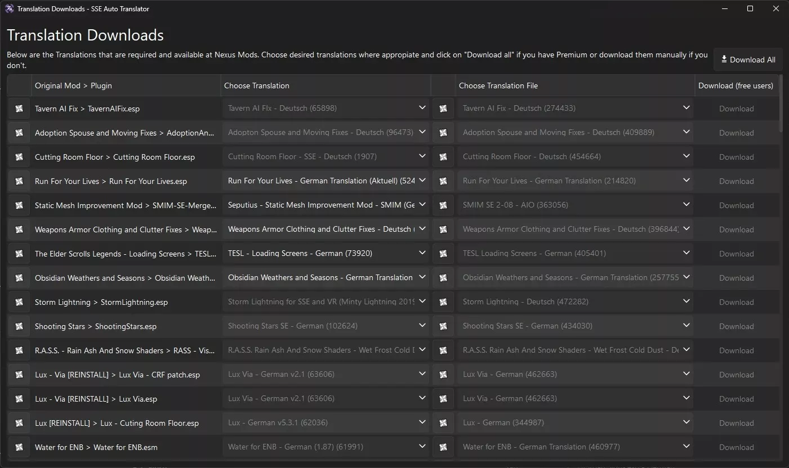Click the icon before Run For Your Lives - German Translation (214820)
The height and width of the screenshot is (468, 789).
click(x=443, y=181)
